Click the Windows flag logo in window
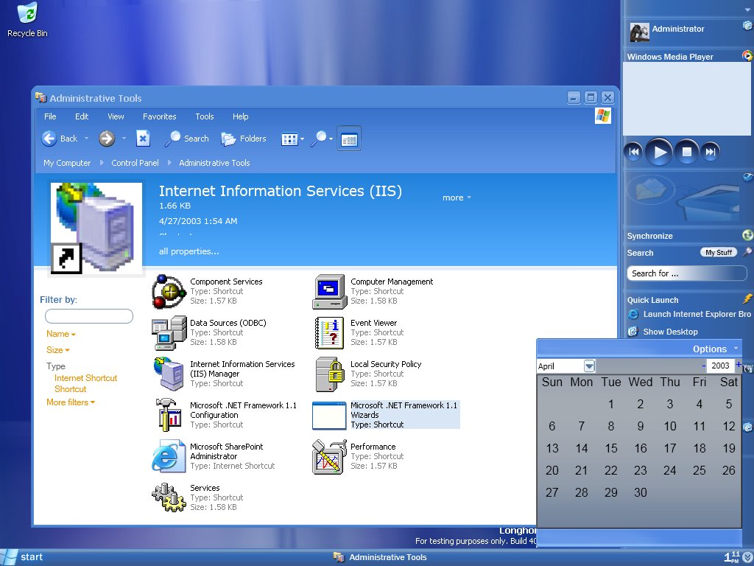Screen dimensions: 754x566 (x=603, y=116)
